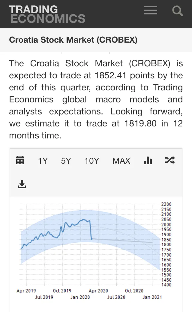Show the 10Y history range
192x312 pixels.
click(91, 161)
